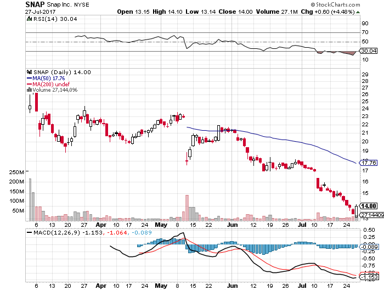Select the 14.00 current price tag
384x290 pixels.
click(x=368, y=206)
